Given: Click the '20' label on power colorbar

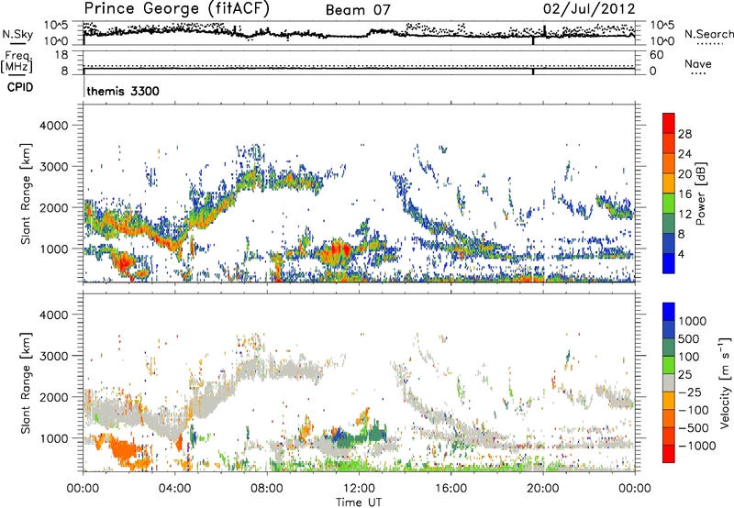Looking at the screenshot, I should point(684,174).
